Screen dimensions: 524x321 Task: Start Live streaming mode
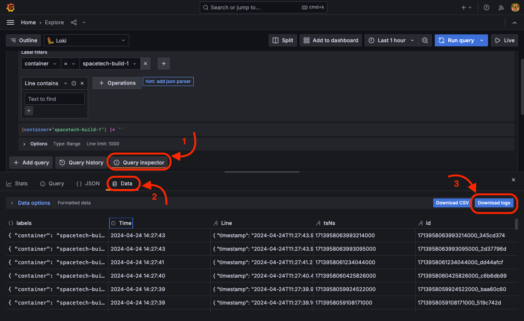coord(505,40)
